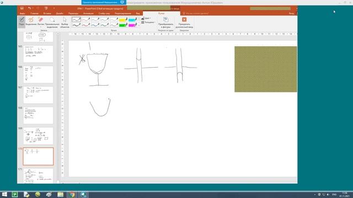Click Прекратить рукописный ввод stop inking

(184, 22)
